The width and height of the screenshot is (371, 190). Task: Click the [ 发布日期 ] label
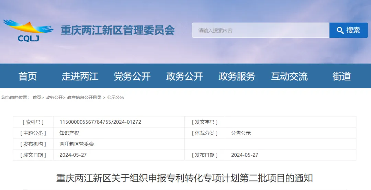click(205, 155)
